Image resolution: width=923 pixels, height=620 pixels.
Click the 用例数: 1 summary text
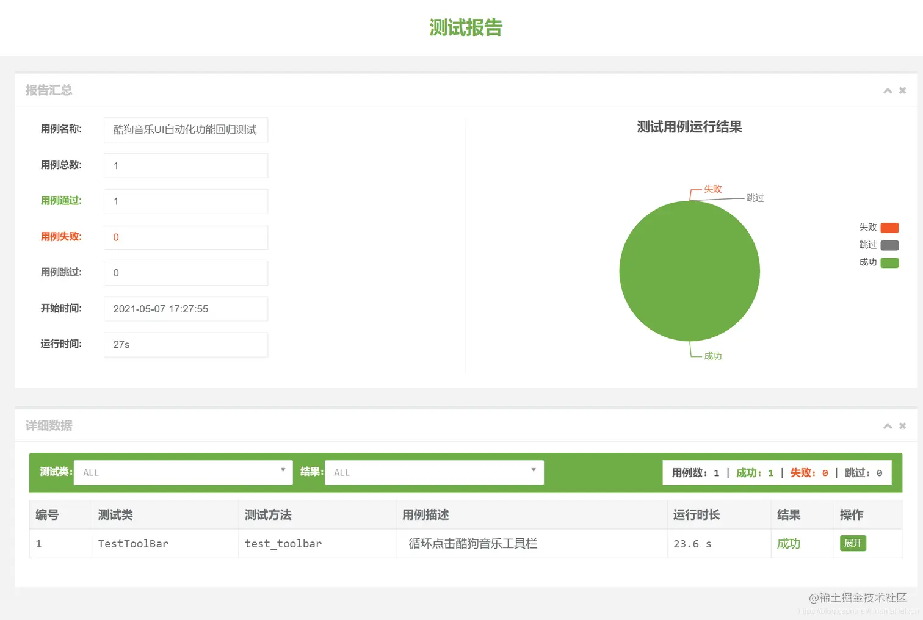695,473
